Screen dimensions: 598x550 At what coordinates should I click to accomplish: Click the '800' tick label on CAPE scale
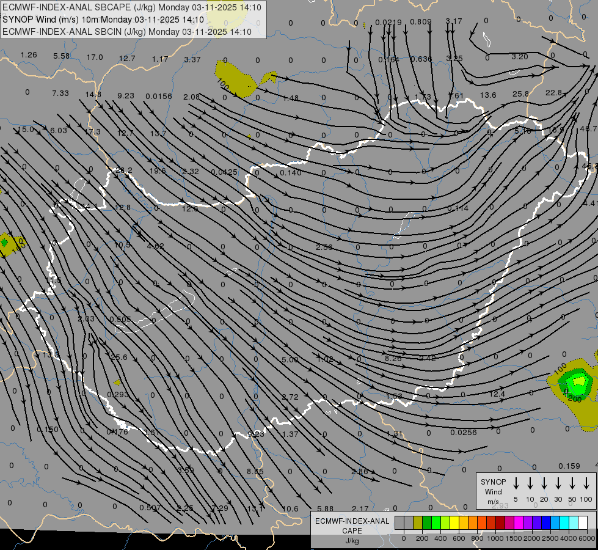coord(477,538)
